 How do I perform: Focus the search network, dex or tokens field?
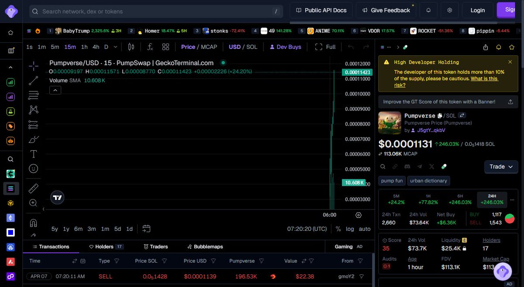156,11
